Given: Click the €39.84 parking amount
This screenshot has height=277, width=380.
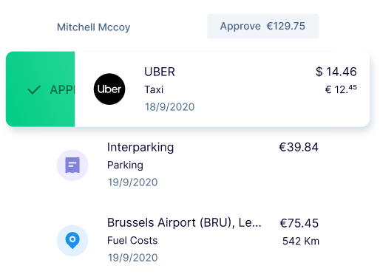Looking at the screenshot, I should click(299, 147).
